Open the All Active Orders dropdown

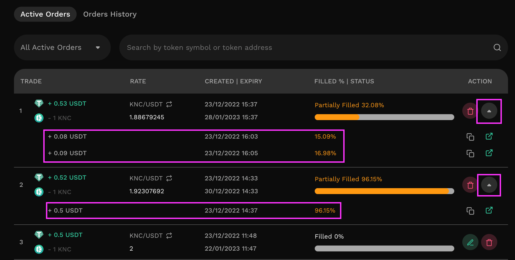[62, 47]
